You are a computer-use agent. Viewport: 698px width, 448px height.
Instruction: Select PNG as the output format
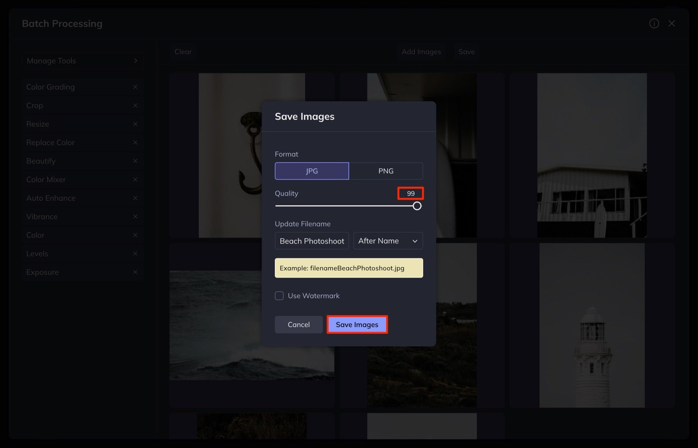(386, 171)
